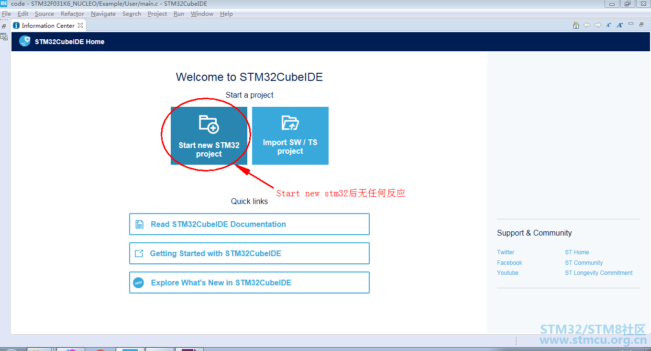Open the Run menu
Viewport: 651px width, 351px height.
tap(179, 14)
